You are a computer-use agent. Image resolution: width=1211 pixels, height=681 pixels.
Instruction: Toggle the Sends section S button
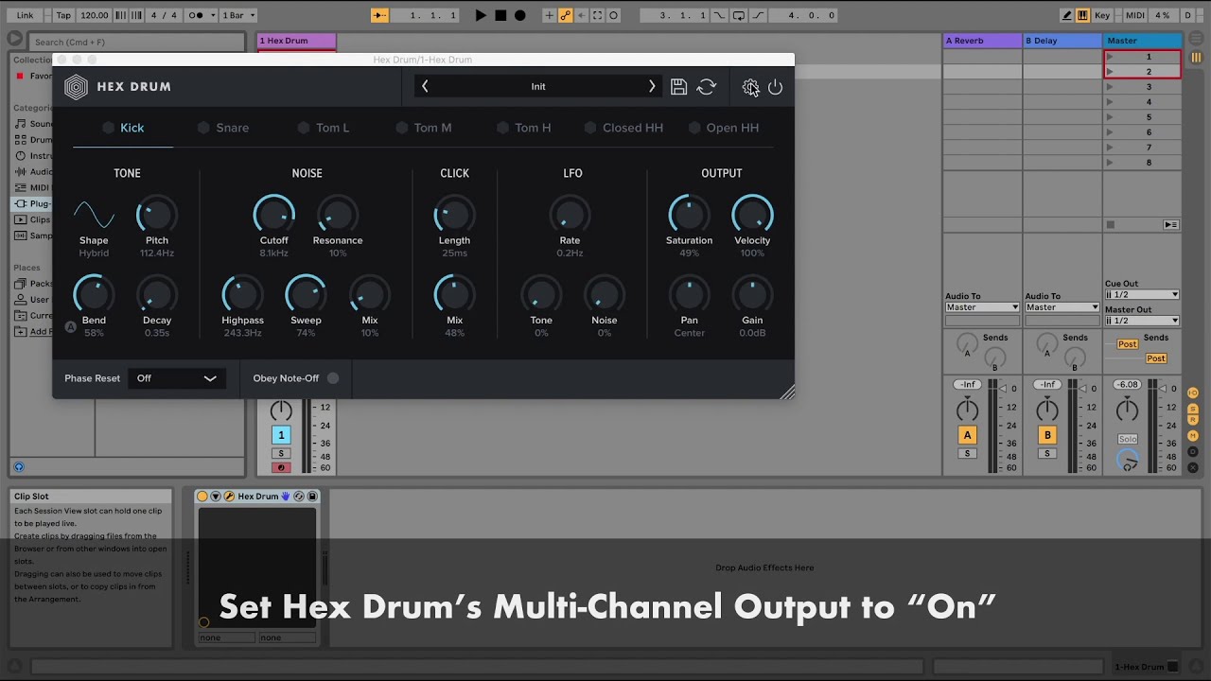coord(1193,408)
